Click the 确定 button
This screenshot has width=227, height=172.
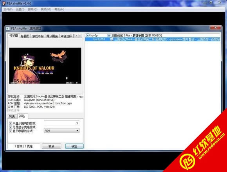[x=74, y=146]
